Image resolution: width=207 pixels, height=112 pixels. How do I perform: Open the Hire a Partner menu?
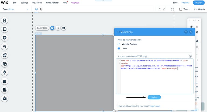[x=52, y=3]
